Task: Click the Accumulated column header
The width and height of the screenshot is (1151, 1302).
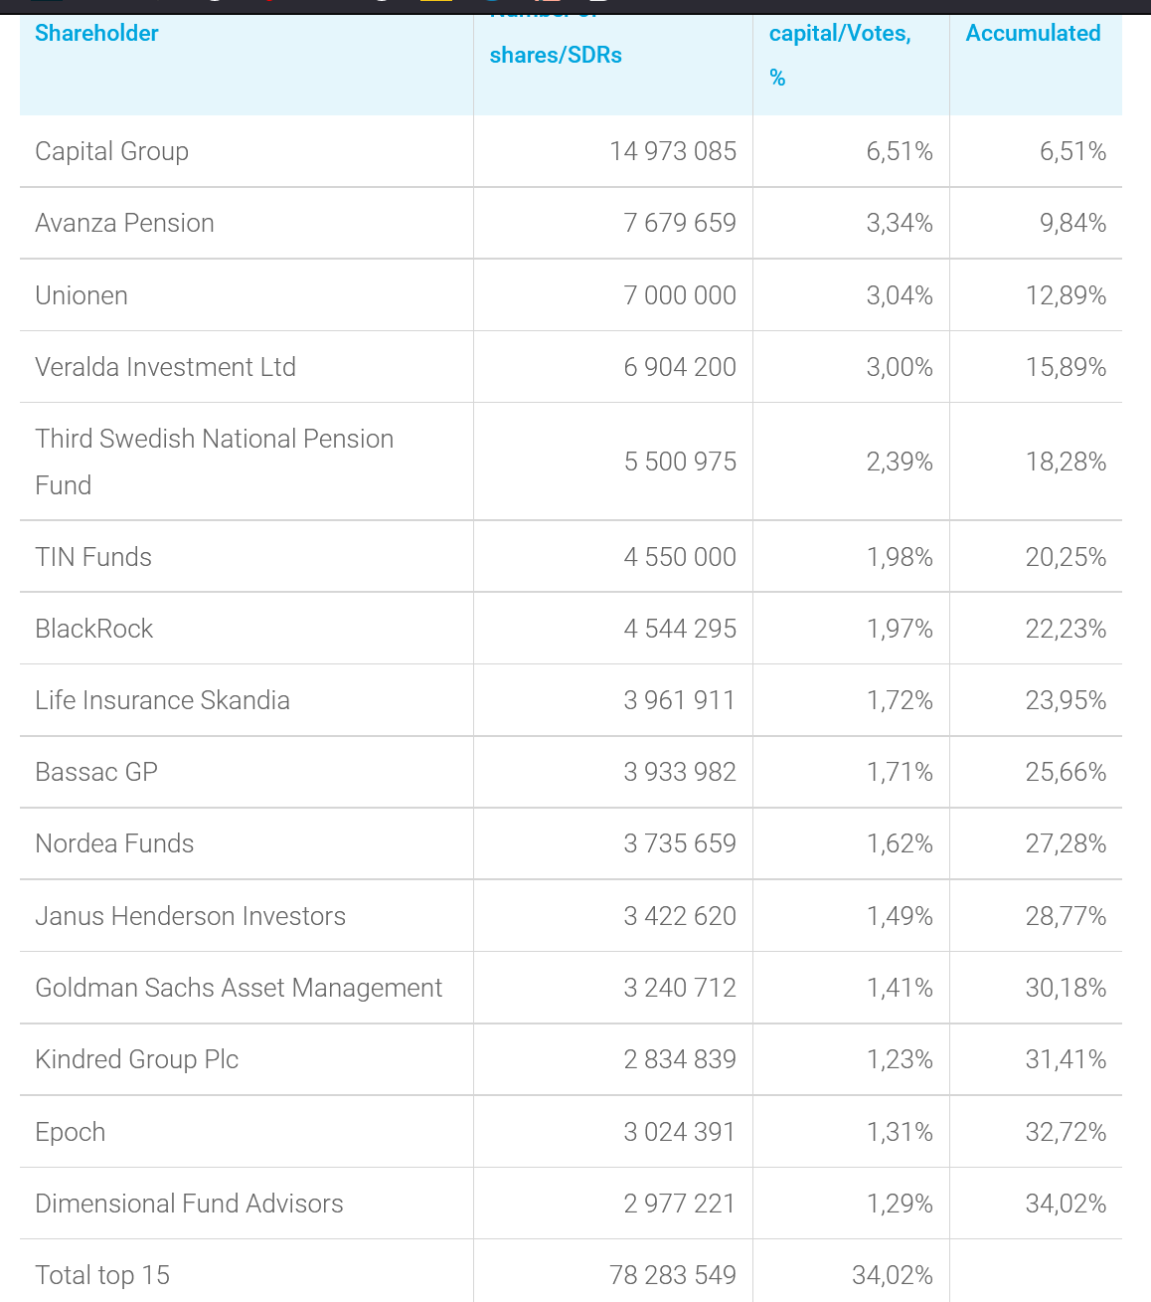Action: (1033, 34)
